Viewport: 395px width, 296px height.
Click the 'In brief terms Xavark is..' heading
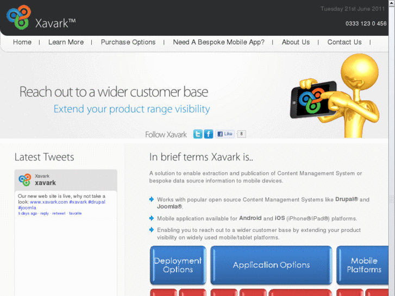(201, 157)
